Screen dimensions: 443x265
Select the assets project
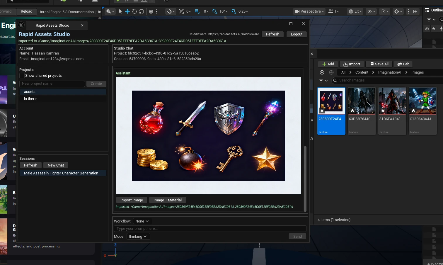click(x=63, y=92)
